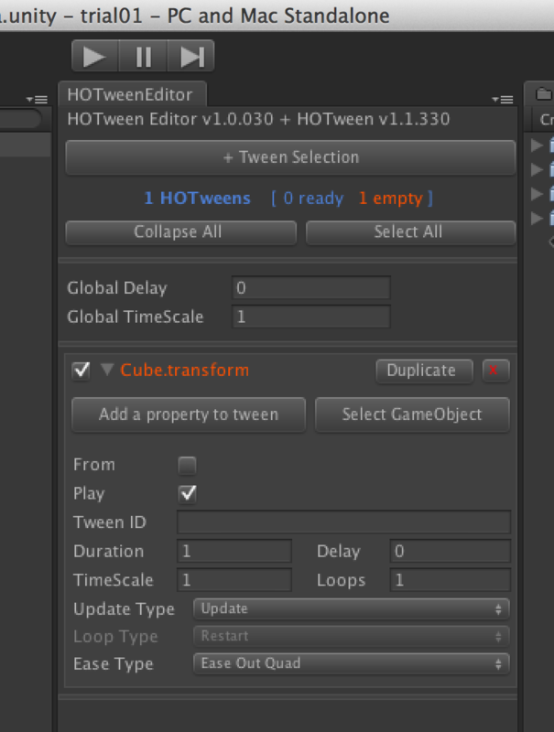Click the search field in the left panel
554x732 pixels.
coord(20,119)
